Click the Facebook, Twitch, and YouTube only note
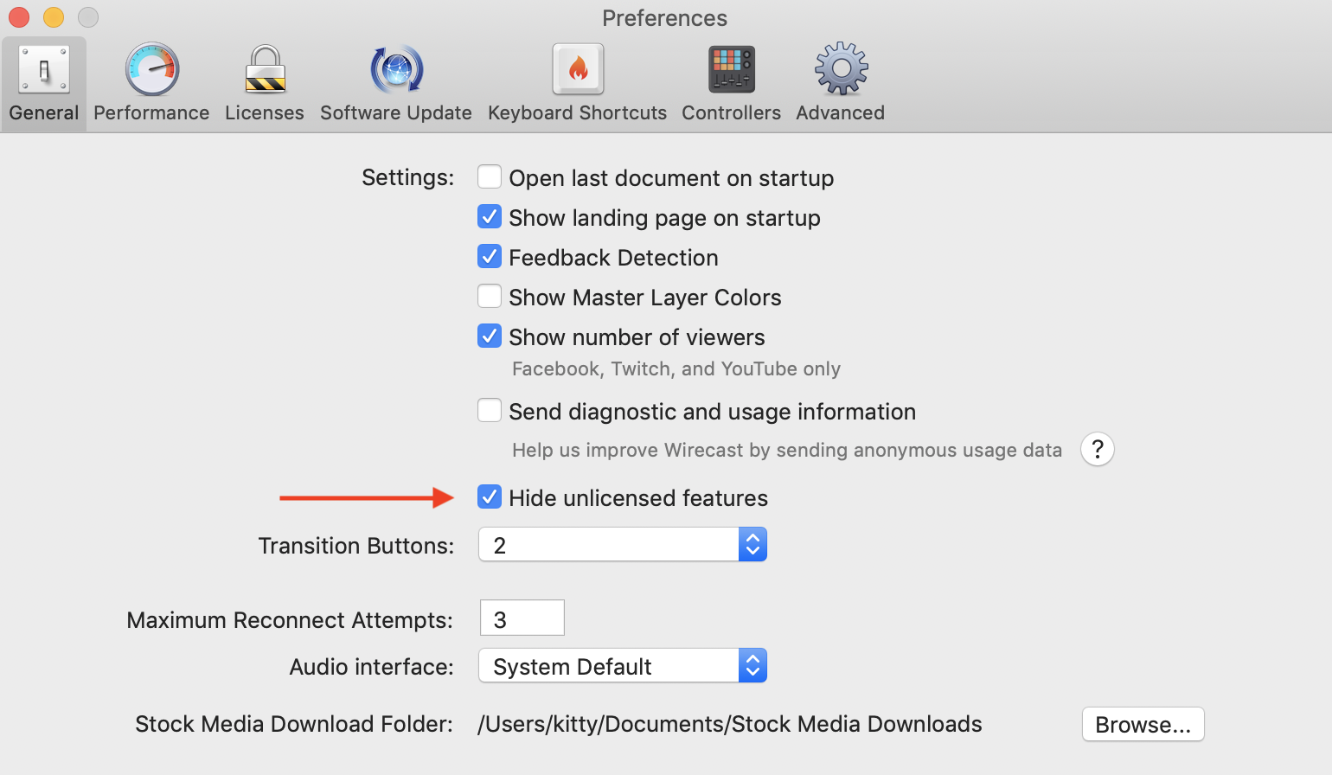This screenshot has width=1332, height=775. [676, 369]
